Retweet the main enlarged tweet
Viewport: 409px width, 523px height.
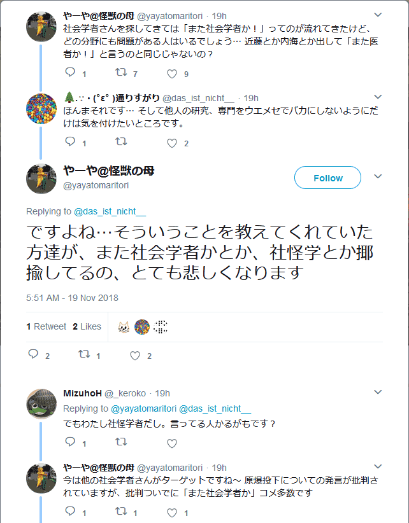pyautogui.click(x=83, y=355)
